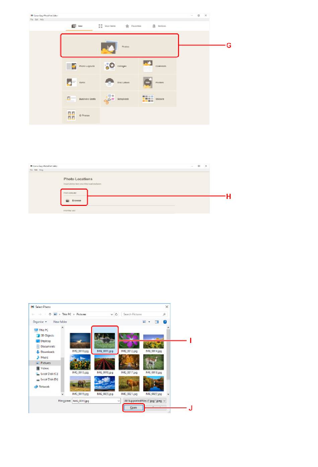
Task: Open the Posters item
Action: (157, 82)
